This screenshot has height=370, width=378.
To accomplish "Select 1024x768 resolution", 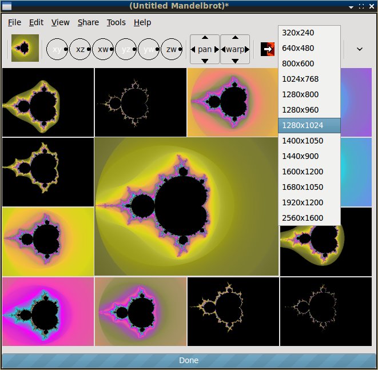I will (309, 79).
